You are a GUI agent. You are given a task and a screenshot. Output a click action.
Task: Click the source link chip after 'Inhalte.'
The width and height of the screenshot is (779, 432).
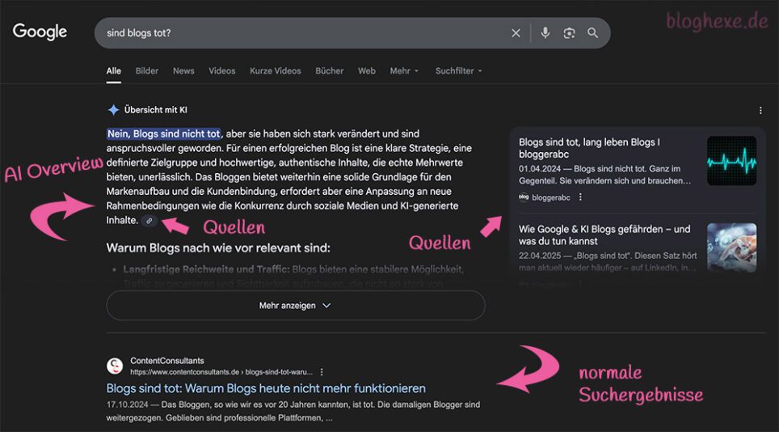pyautogui.click(x=149, y=221)
